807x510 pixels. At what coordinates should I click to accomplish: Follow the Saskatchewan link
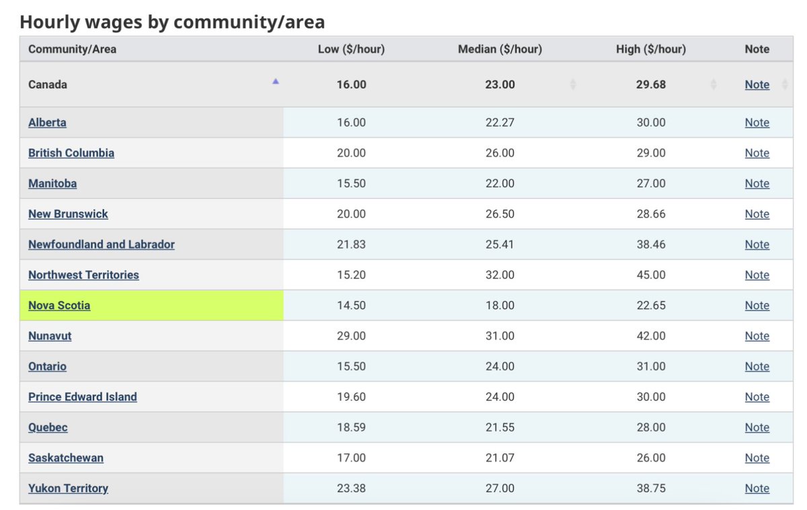66,458
